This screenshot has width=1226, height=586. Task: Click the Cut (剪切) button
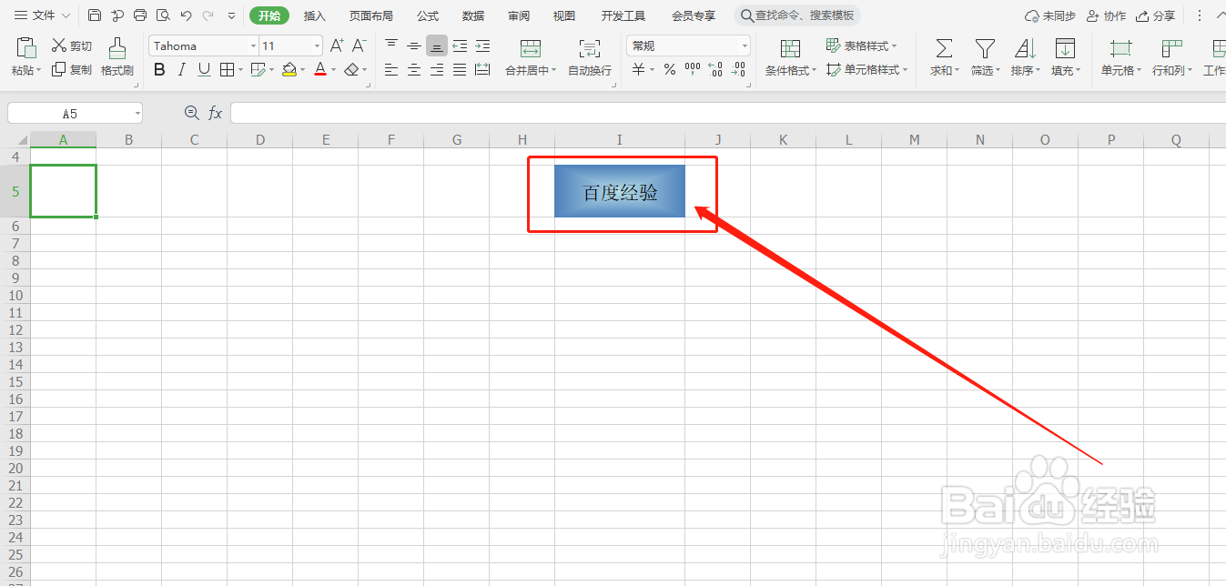coord(72,45)
